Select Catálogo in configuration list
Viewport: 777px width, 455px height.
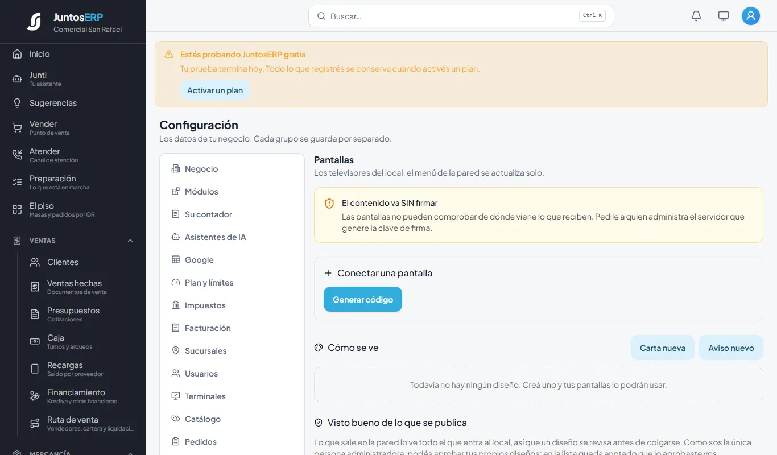click(x=232, y=419)
